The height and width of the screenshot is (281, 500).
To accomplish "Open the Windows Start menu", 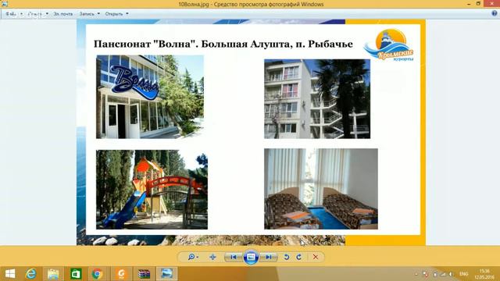I will (x=10, y=274).
